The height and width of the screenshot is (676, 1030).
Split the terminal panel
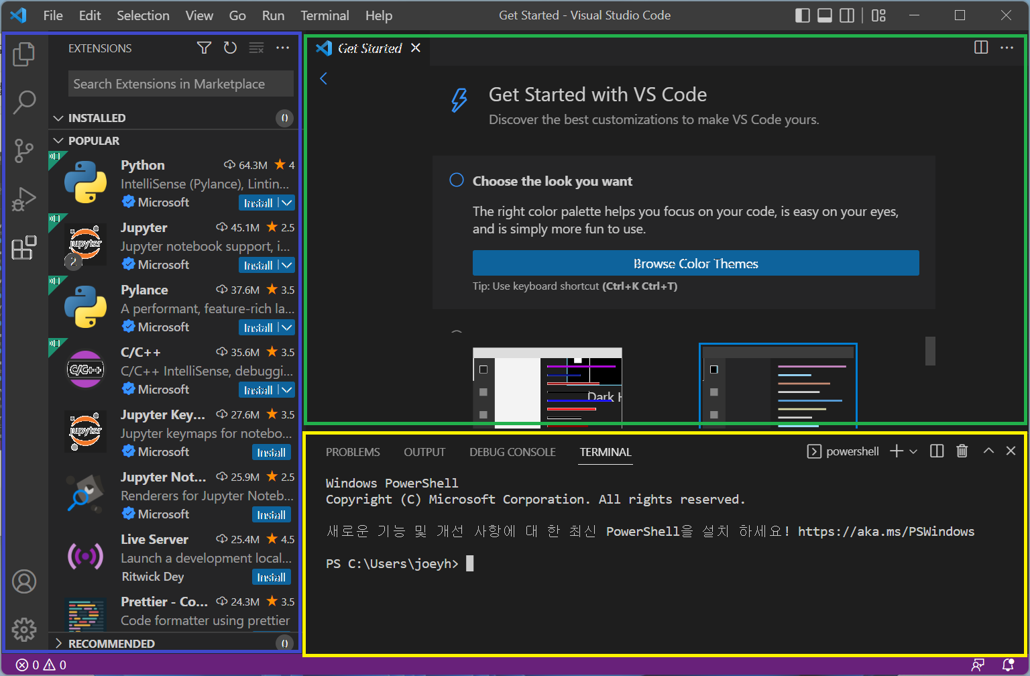(x=937, y=451)
